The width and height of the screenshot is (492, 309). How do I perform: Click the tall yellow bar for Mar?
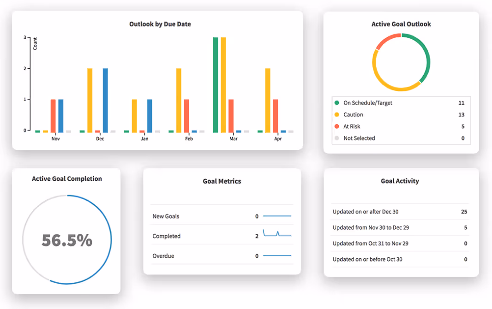223,84
